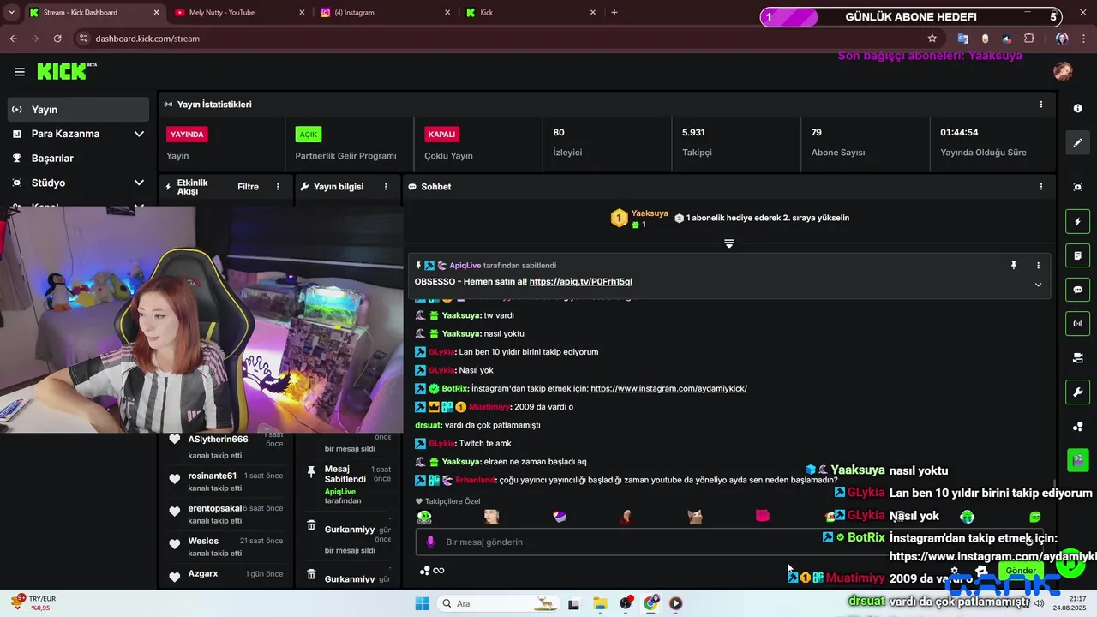Select the pencil edit tool in sidebar
The height and width of the screenshot is (617, 1097).
pyautogui.click(x=1077, y=142)
